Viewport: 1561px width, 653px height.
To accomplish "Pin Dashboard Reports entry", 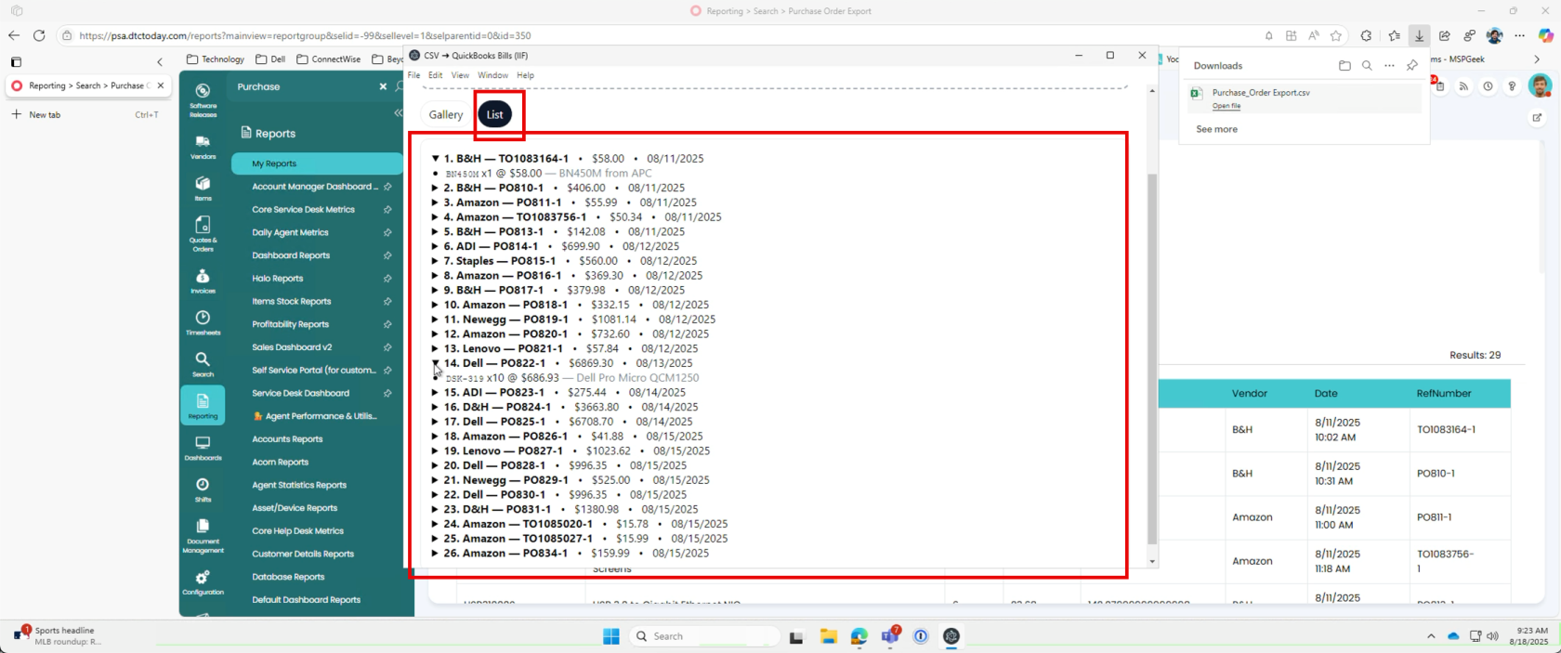I will click(x=387, y=255).
